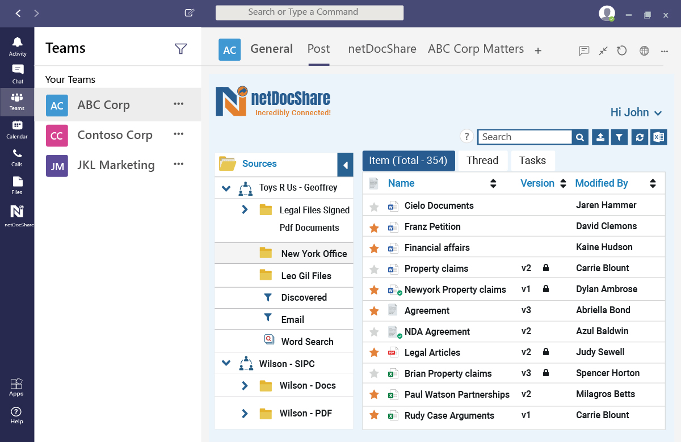
Task: Unstar Newyork Property claims item
Action: pyautogui.click(x=374, y=290)
